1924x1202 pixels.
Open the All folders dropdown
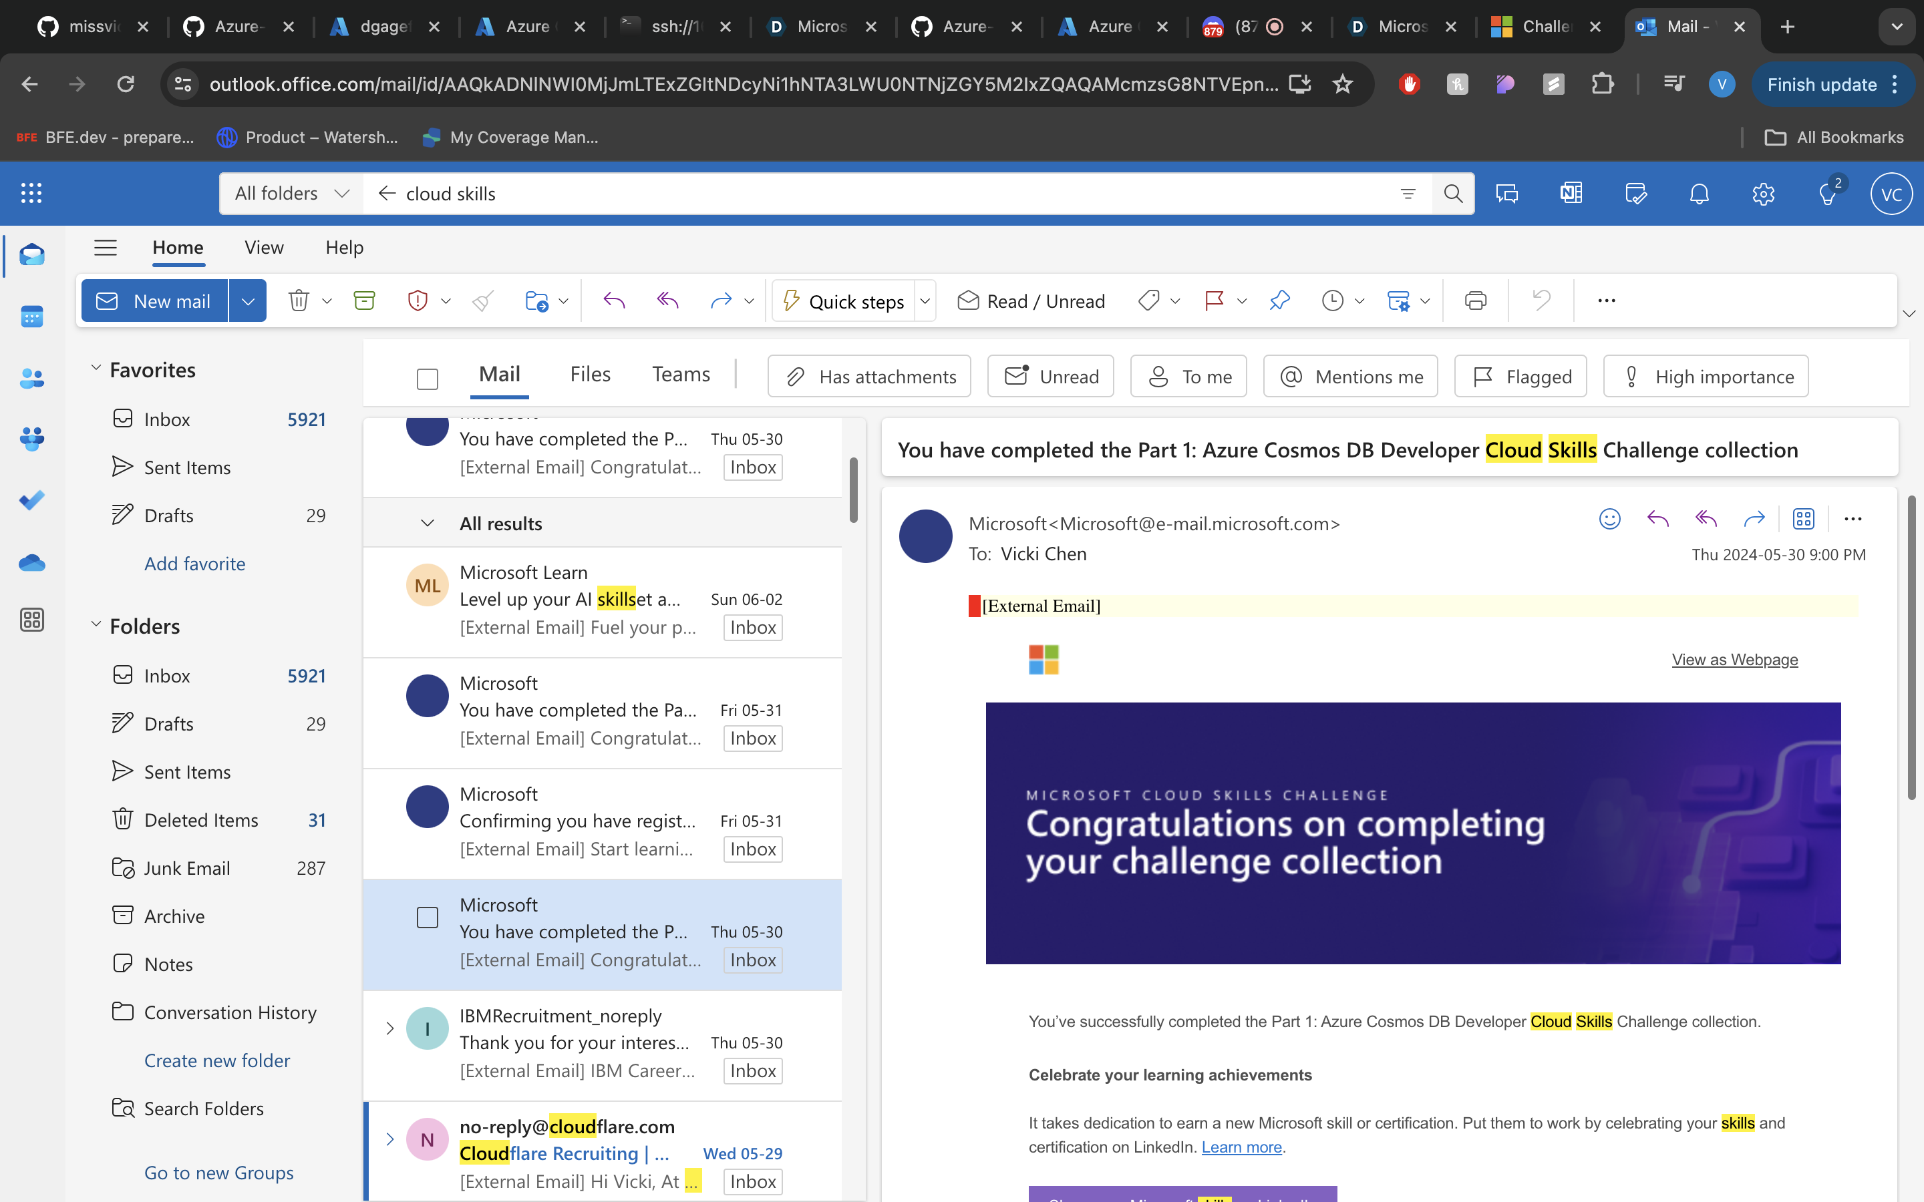(291, 193)
